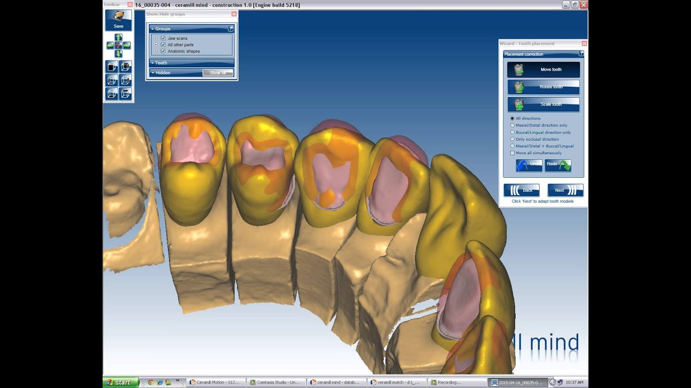Select All directions radio option
The width and height of the screenshot is (691, 388).
[x=512, y=118]
